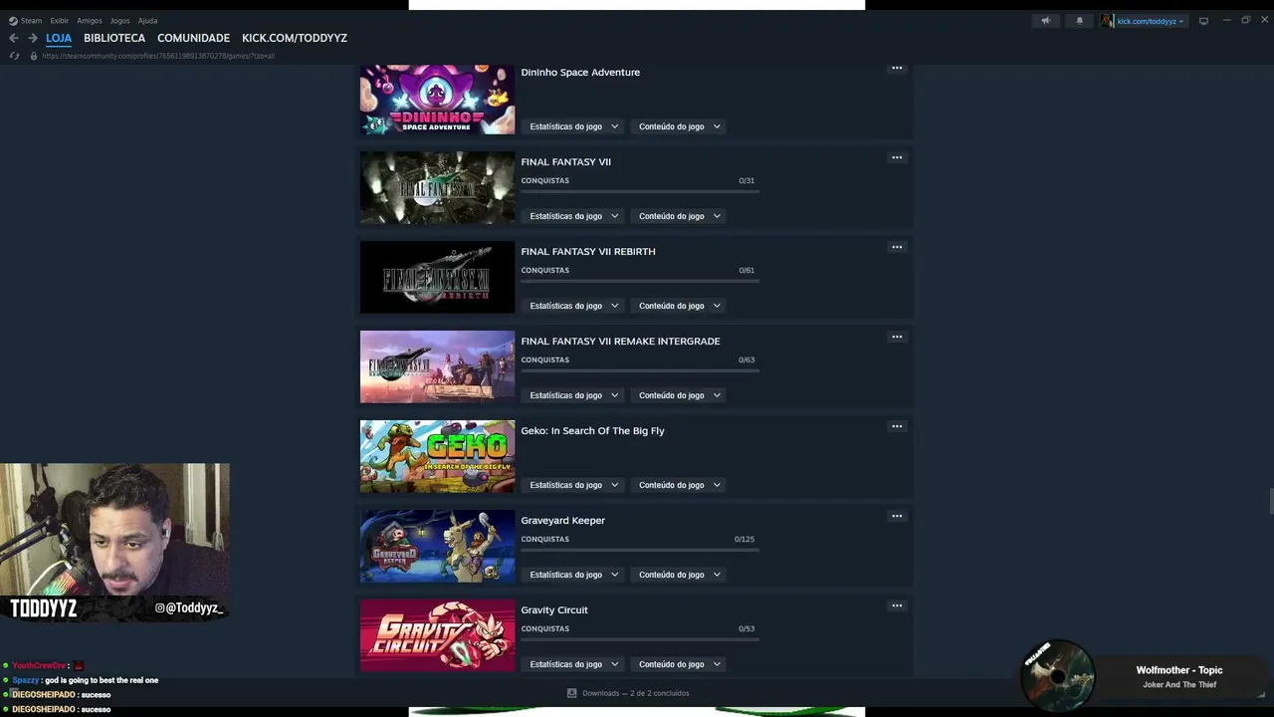Expand Estatísticas do jogo for Graveyard Keeper
The width and height of the screenshot is (1274, 717).
click(x=574, y=575)
